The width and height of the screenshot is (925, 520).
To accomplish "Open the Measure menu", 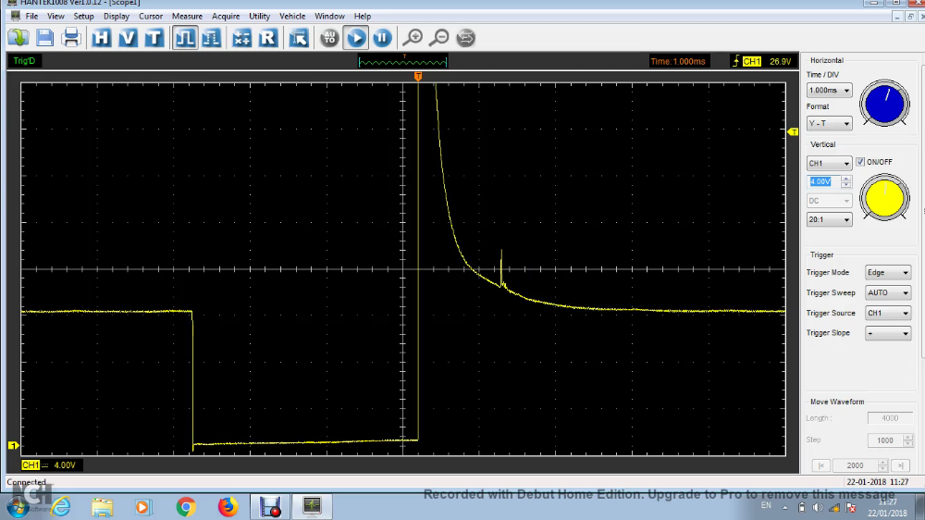I will 187,16.
